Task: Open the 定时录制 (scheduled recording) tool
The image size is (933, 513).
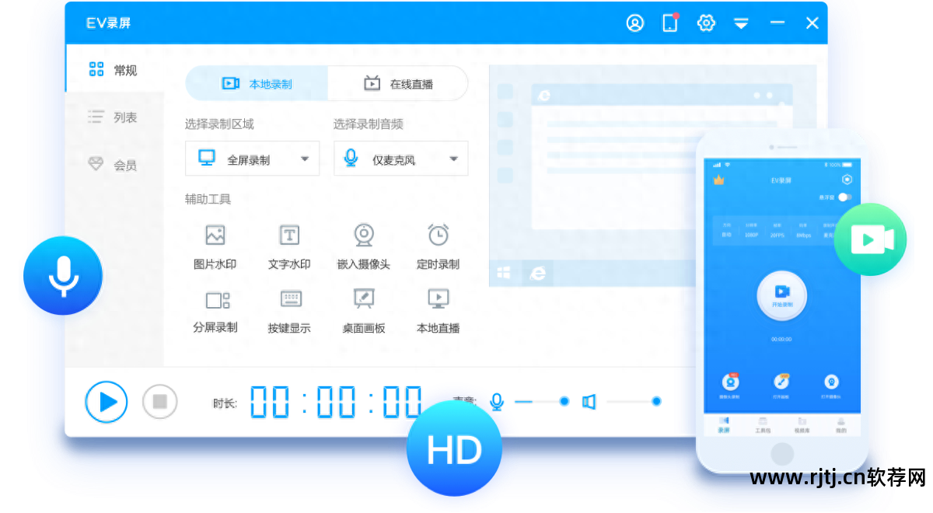Action: click(438, 243)
